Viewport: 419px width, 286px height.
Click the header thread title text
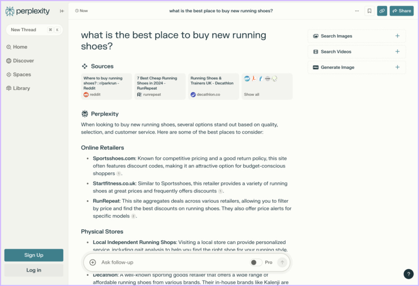221,11
